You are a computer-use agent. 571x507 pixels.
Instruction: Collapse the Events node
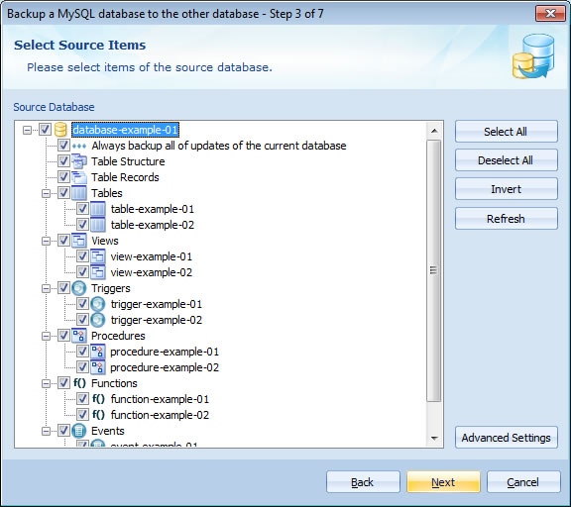tap(46, 431)
